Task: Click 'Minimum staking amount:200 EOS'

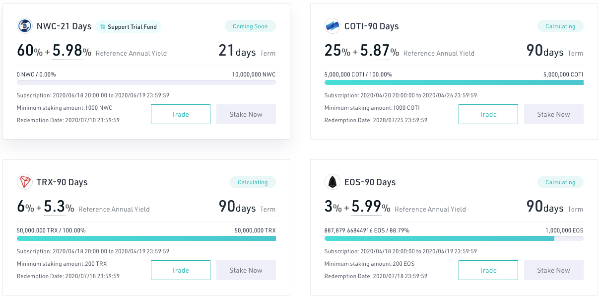Action: point(370,264)
